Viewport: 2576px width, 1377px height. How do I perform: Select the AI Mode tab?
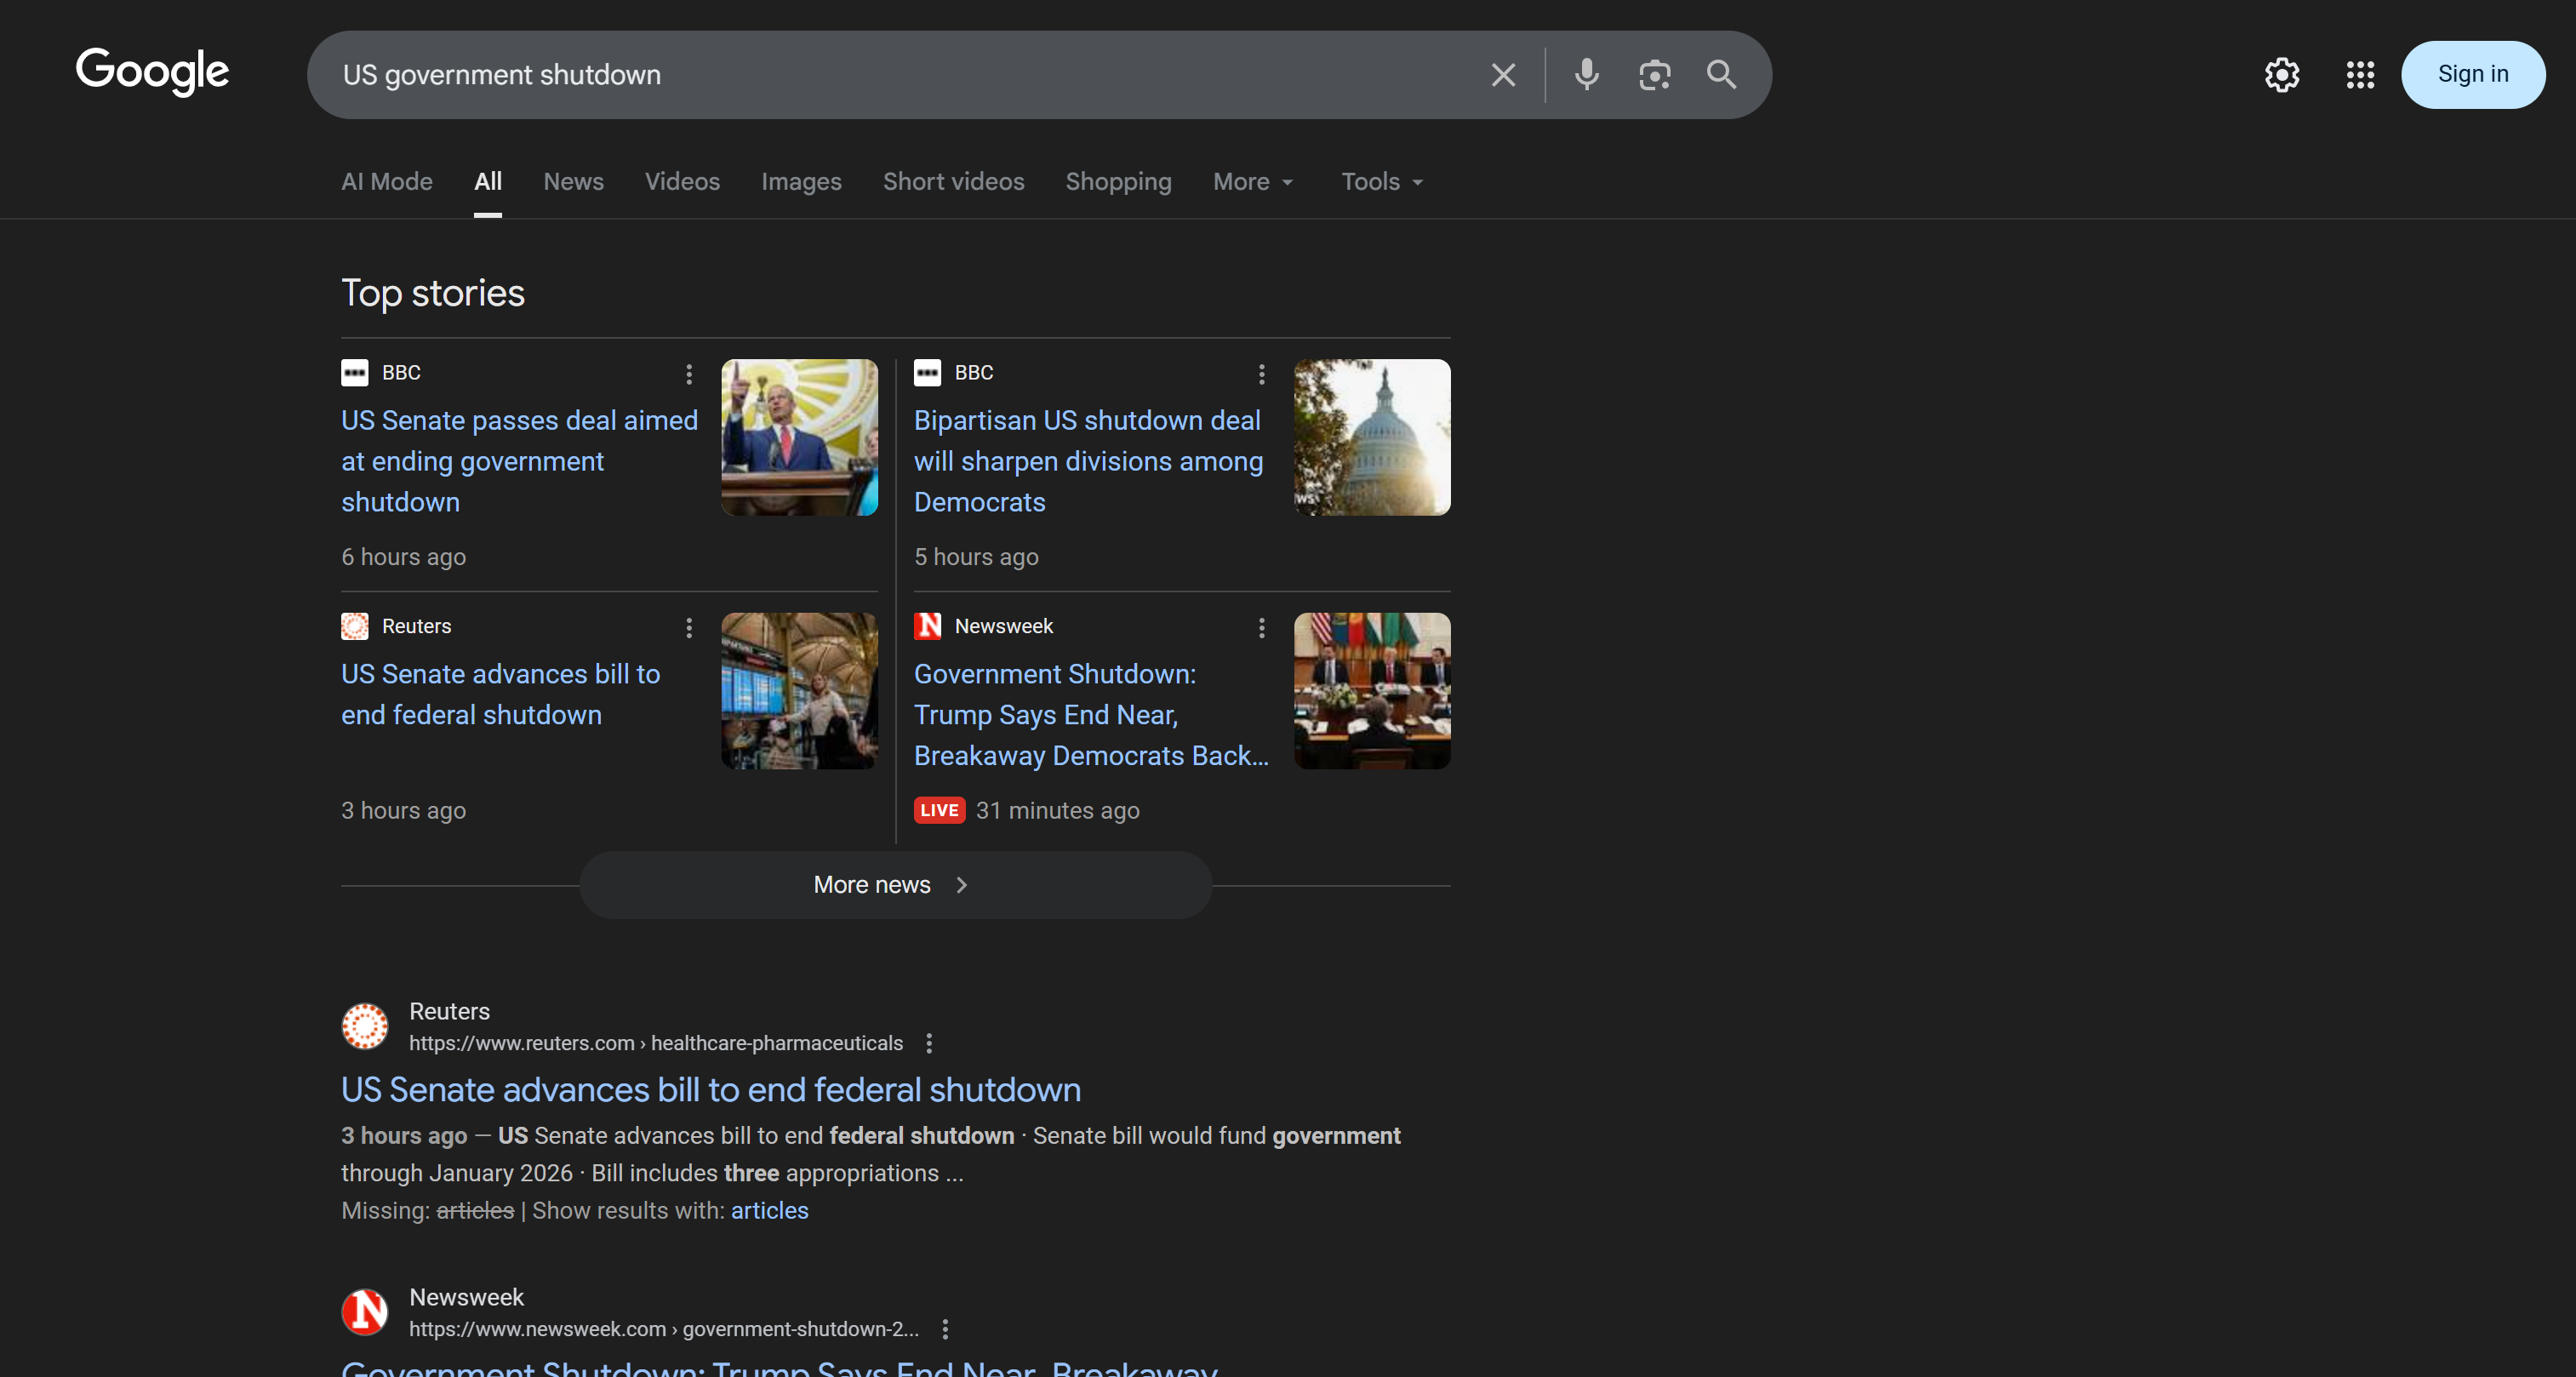point(386,181)
